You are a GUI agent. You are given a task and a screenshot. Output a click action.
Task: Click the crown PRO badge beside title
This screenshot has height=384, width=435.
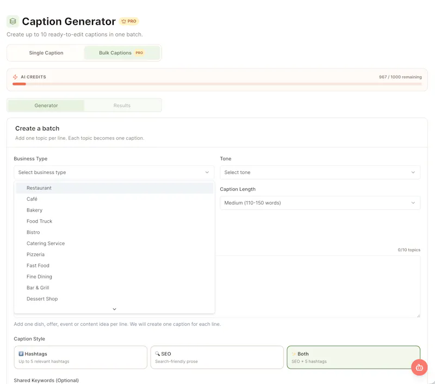(129, 21)
